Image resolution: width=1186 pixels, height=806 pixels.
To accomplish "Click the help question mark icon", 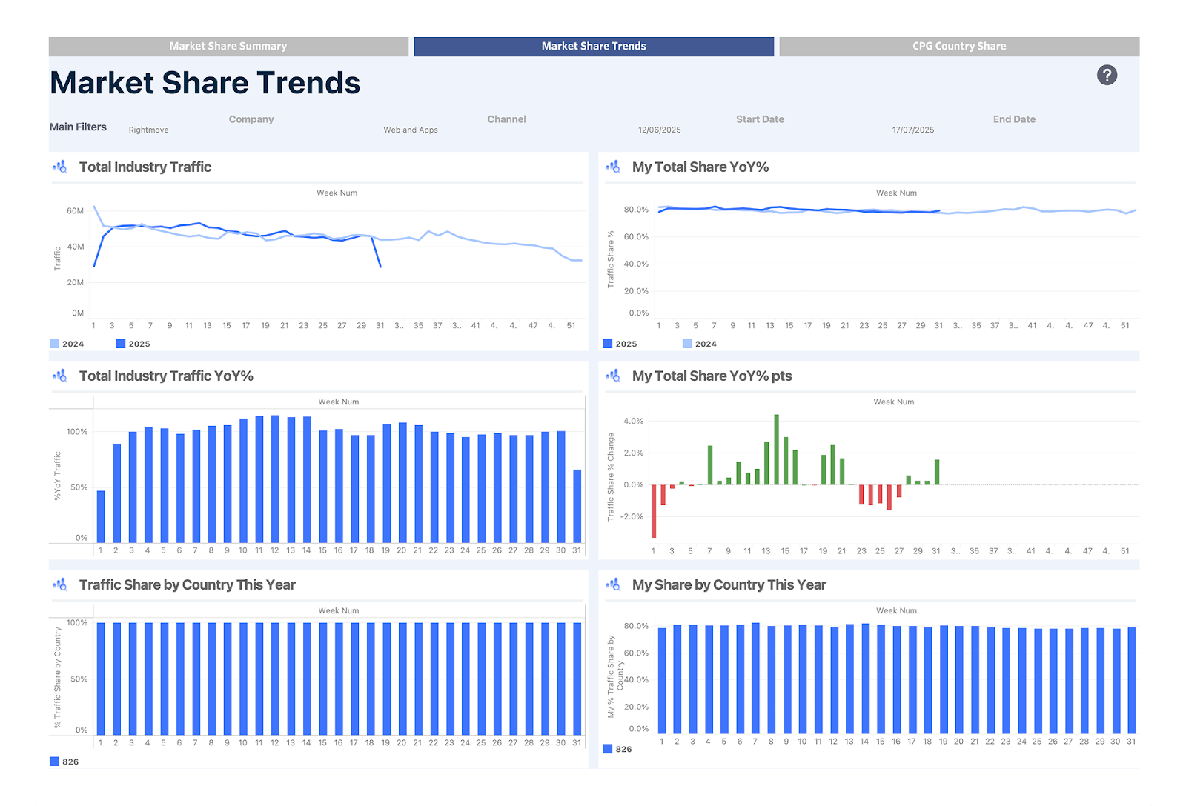I will tap(1107, 76).
